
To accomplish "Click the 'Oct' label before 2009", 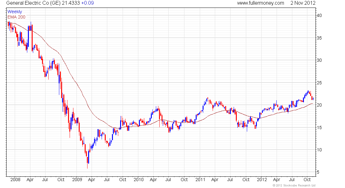I will point(61,180).
